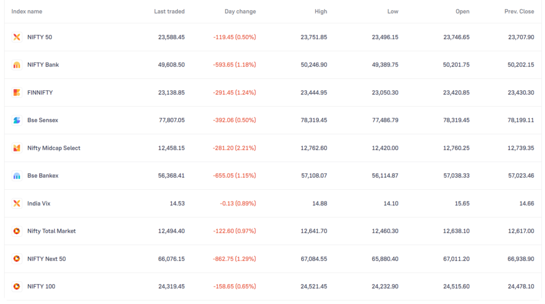
Task: Click the FINNIFTY index icon
Action: [16, 92]
